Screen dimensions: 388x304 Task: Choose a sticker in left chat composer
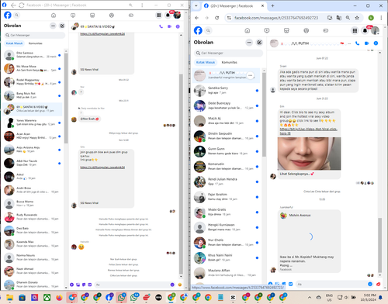click(x=84, y=285)
